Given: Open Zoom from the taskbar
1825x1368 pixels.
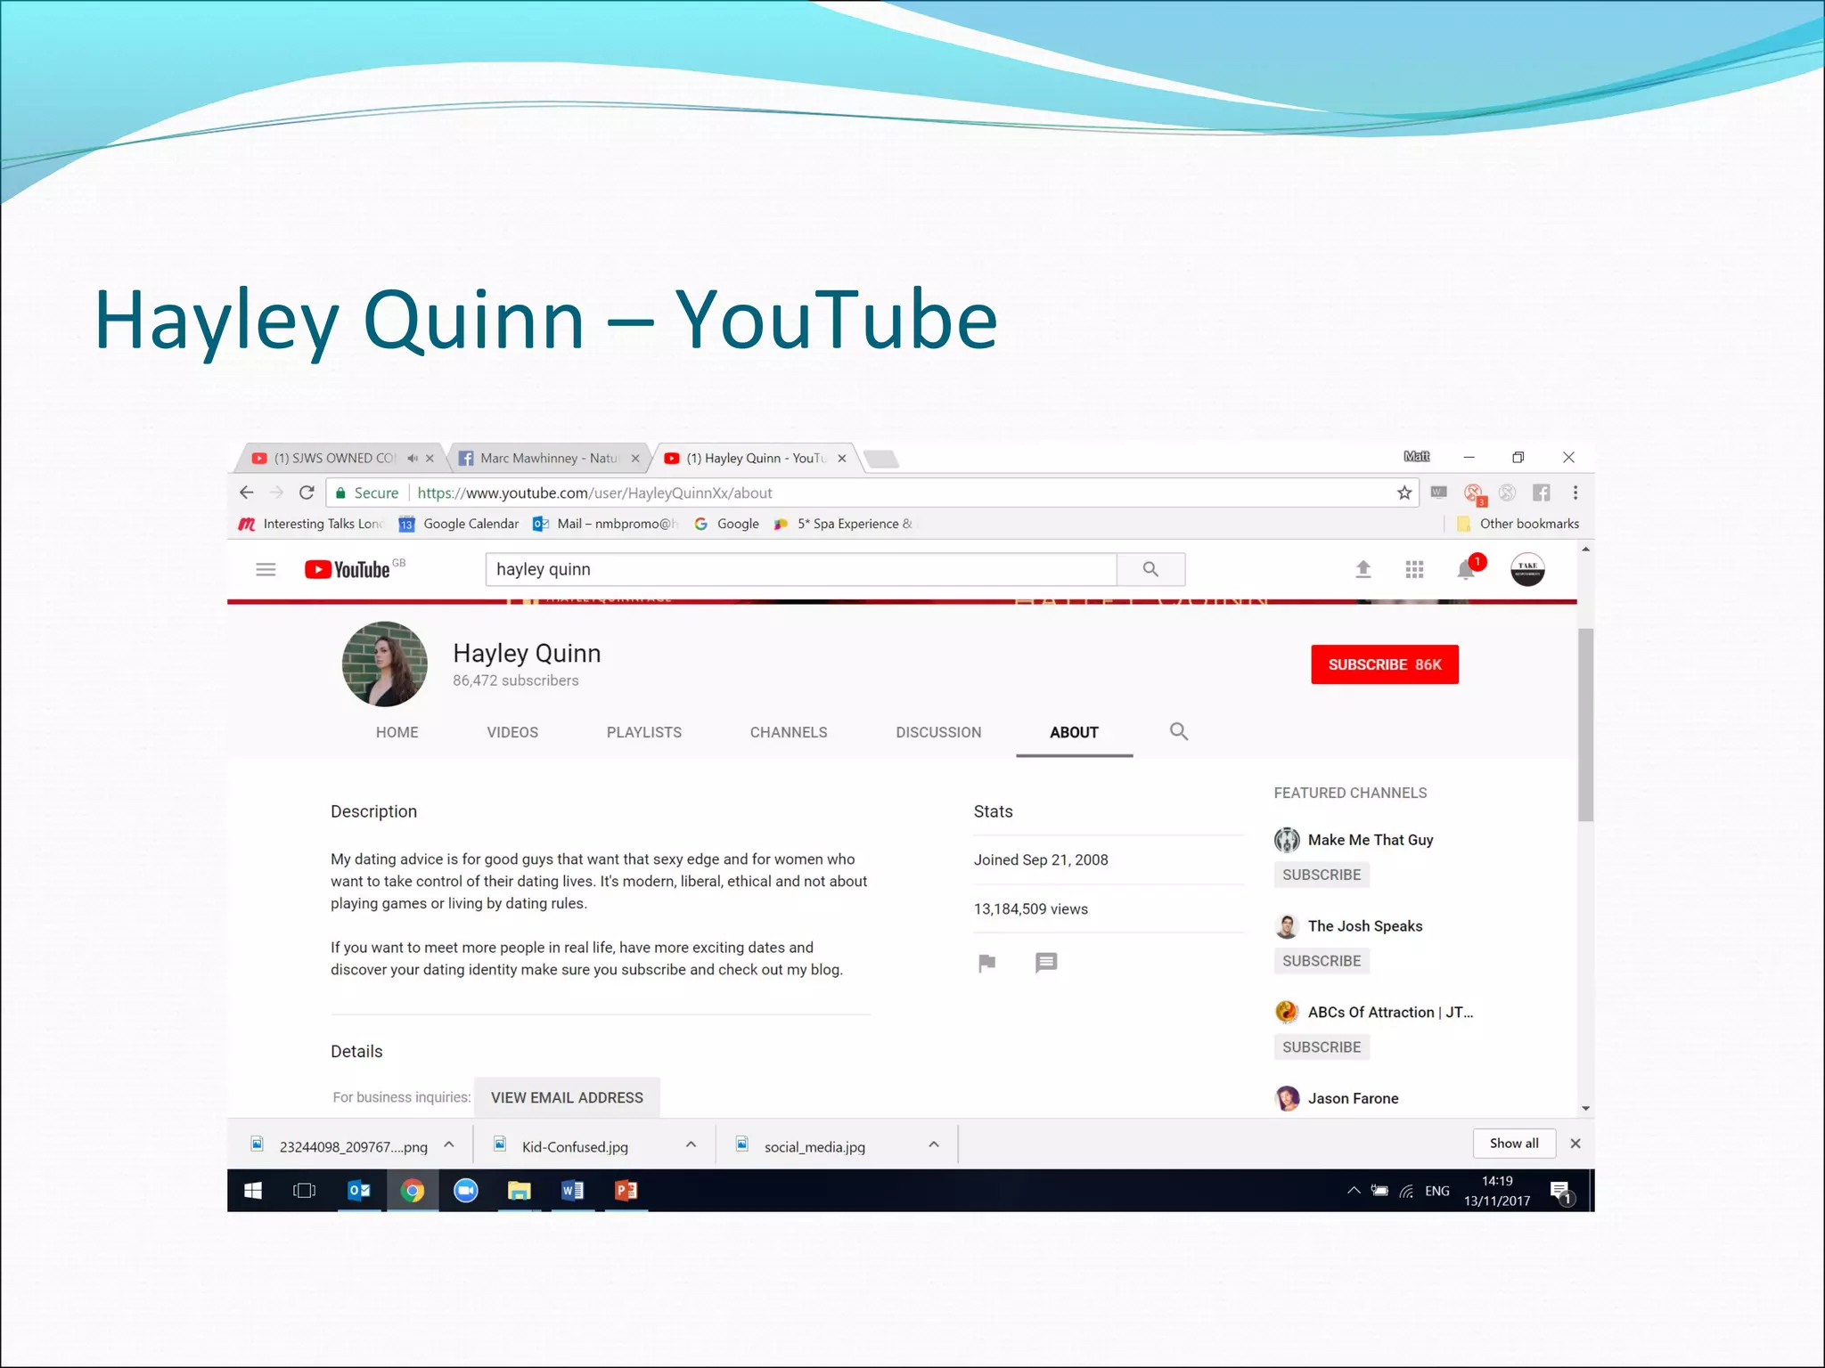Looking at the screenshot, I should point(466,1191).
